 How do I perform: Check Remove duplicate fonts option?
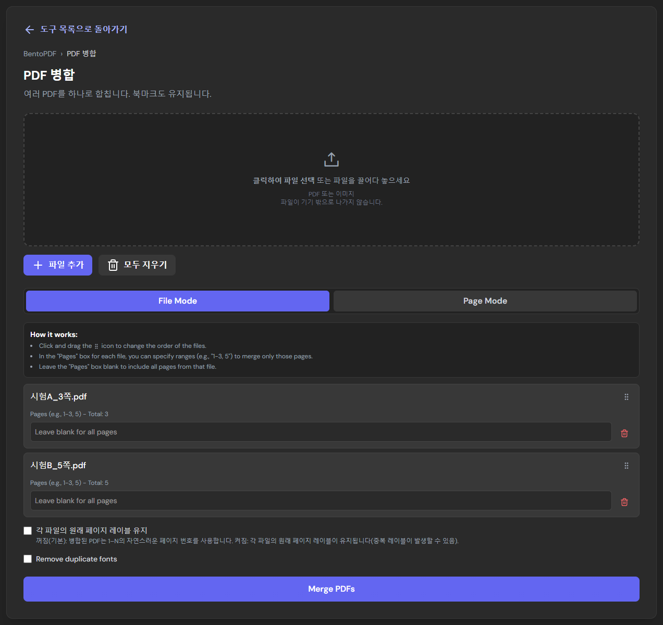pyautogui.click(x=28, y=559)
